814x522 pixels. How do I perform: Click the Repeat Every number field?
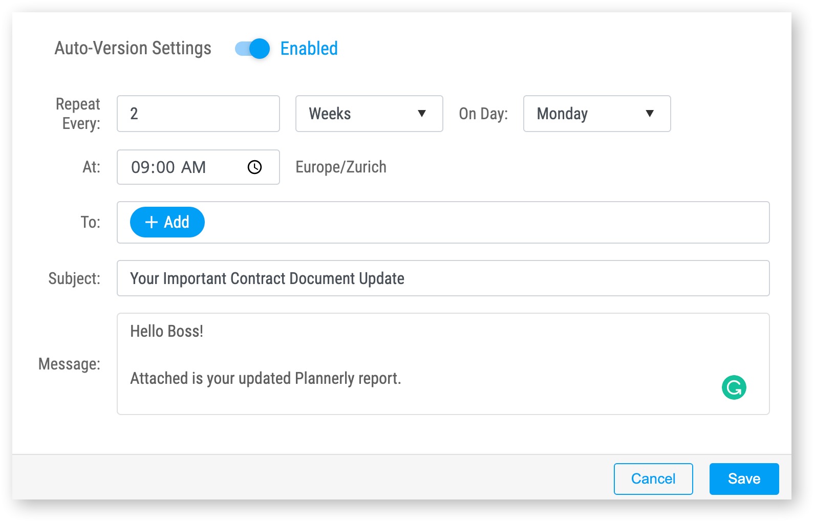[x=198, y=114]
